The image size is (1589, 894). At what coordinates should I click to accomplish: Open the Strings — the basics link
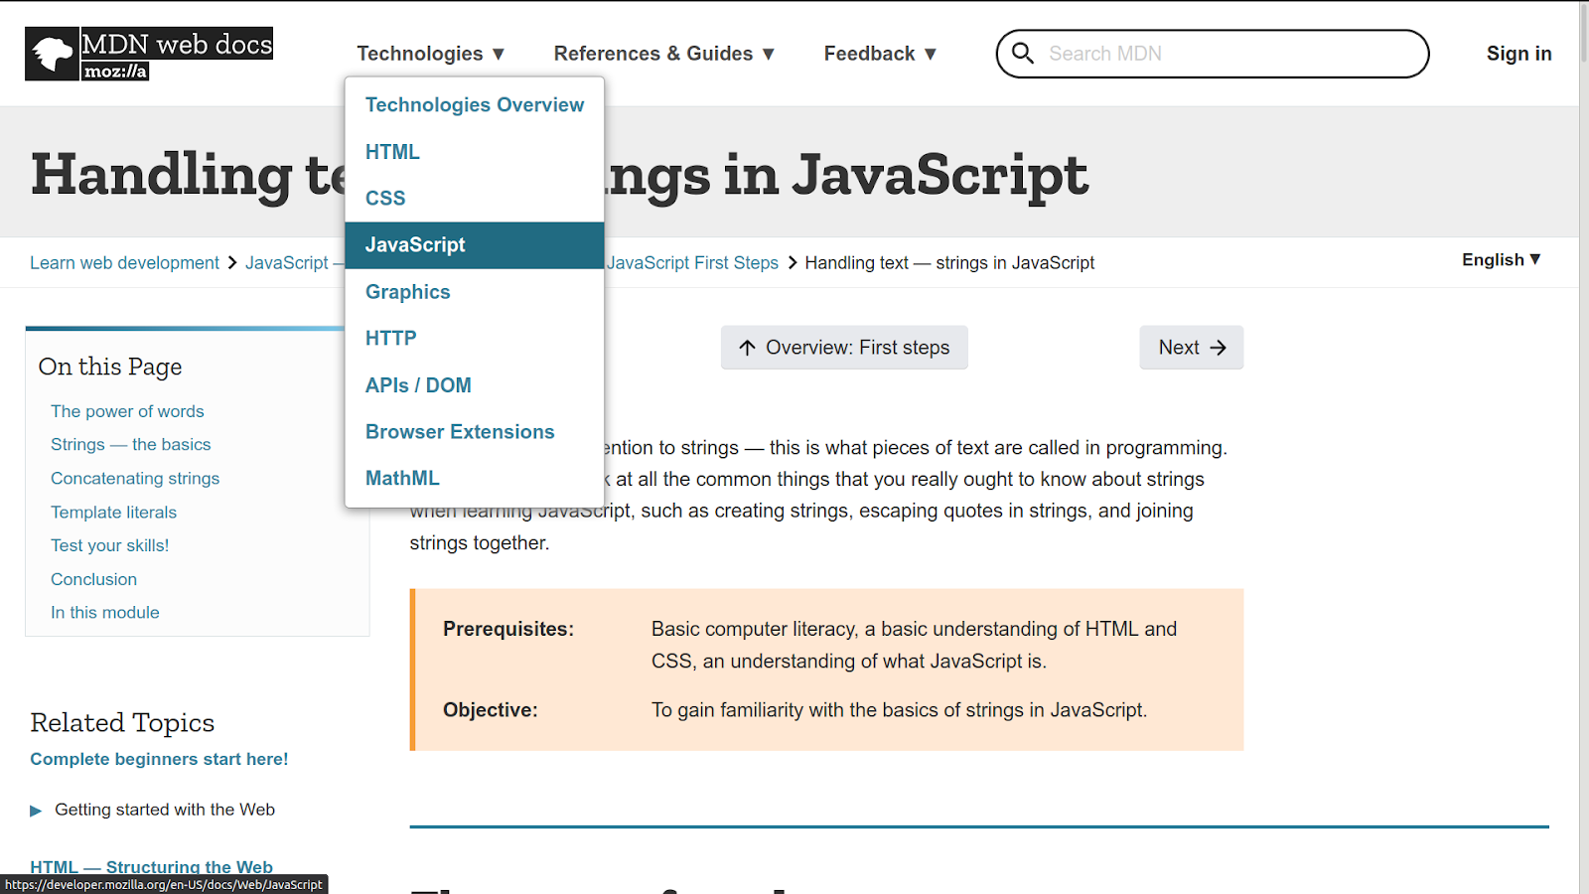click(x=130, y=444)
